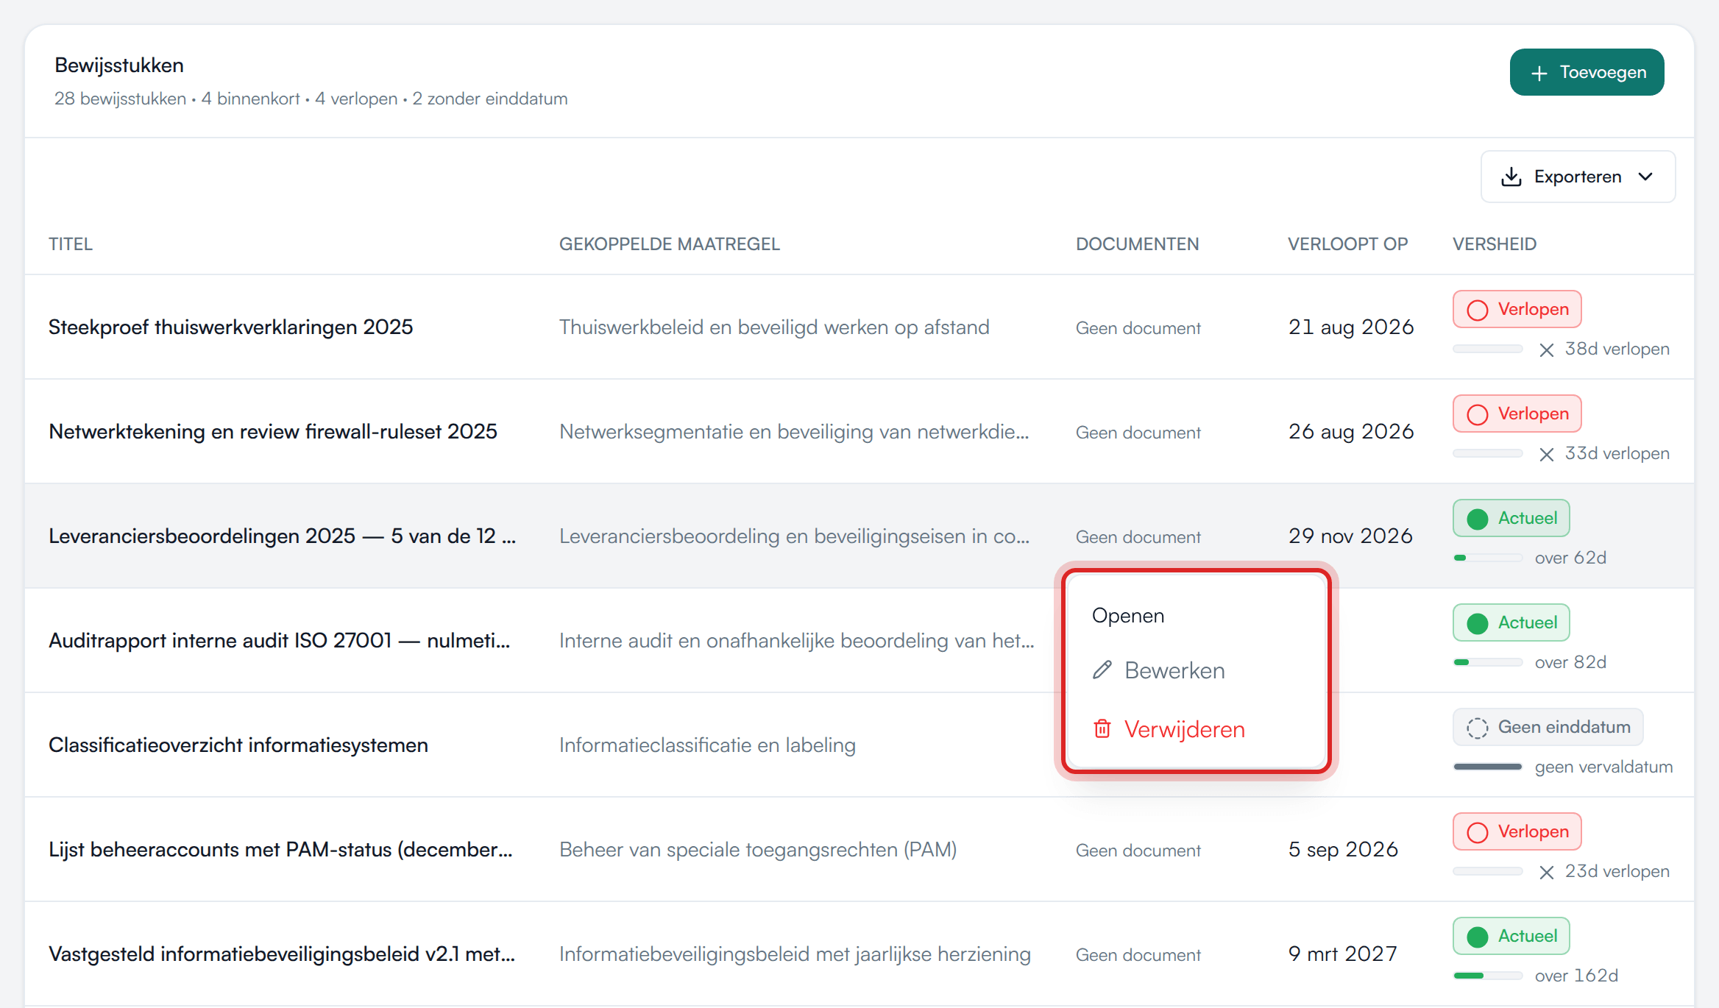Click the X icon beside 38d verlopen

(x=1547, y=349)
